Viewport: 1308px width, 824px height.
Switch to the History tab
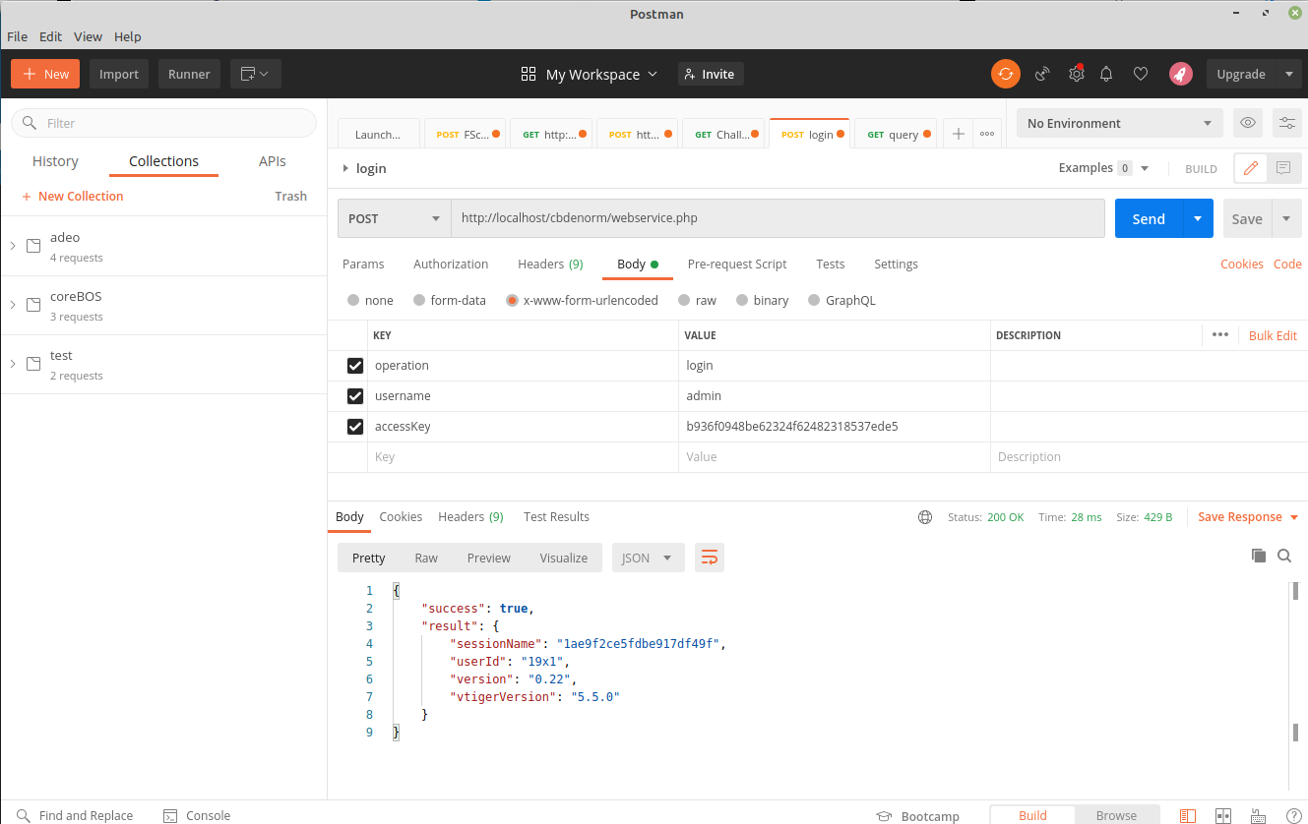tap(55, 161)
